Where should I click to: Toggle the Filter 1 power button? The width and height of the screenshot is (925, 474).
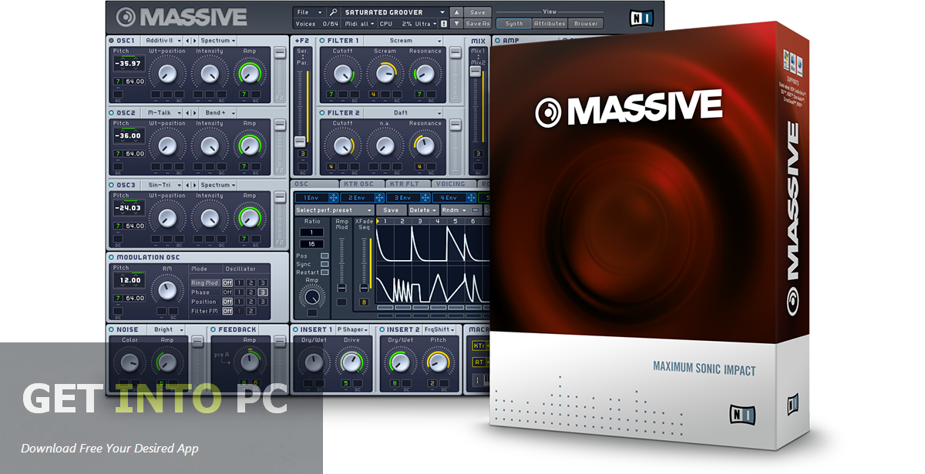coord(322,40)
